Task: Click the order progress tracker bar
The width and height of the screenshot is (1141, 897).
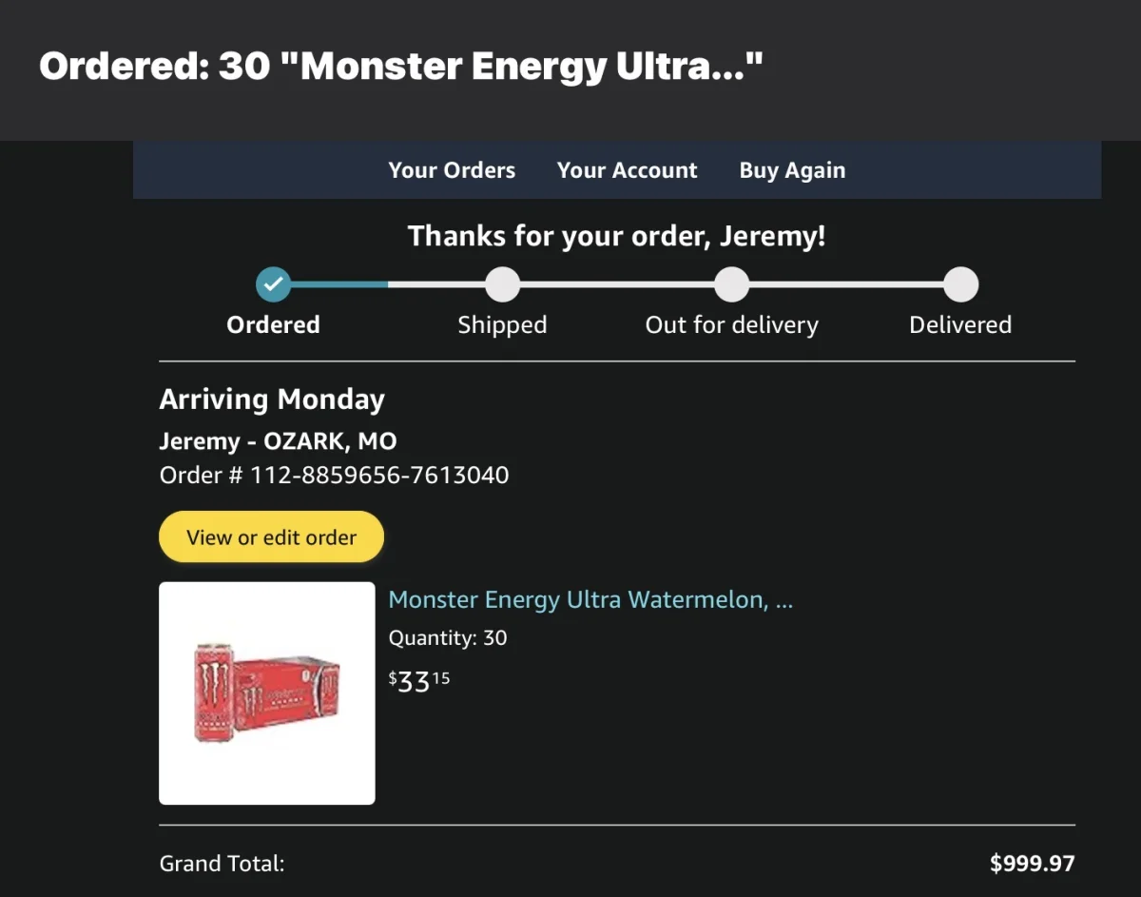Action: [617, 283]
